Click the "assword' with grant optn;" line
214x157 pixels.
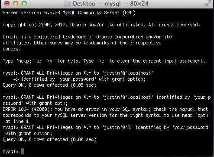[35, 104]
